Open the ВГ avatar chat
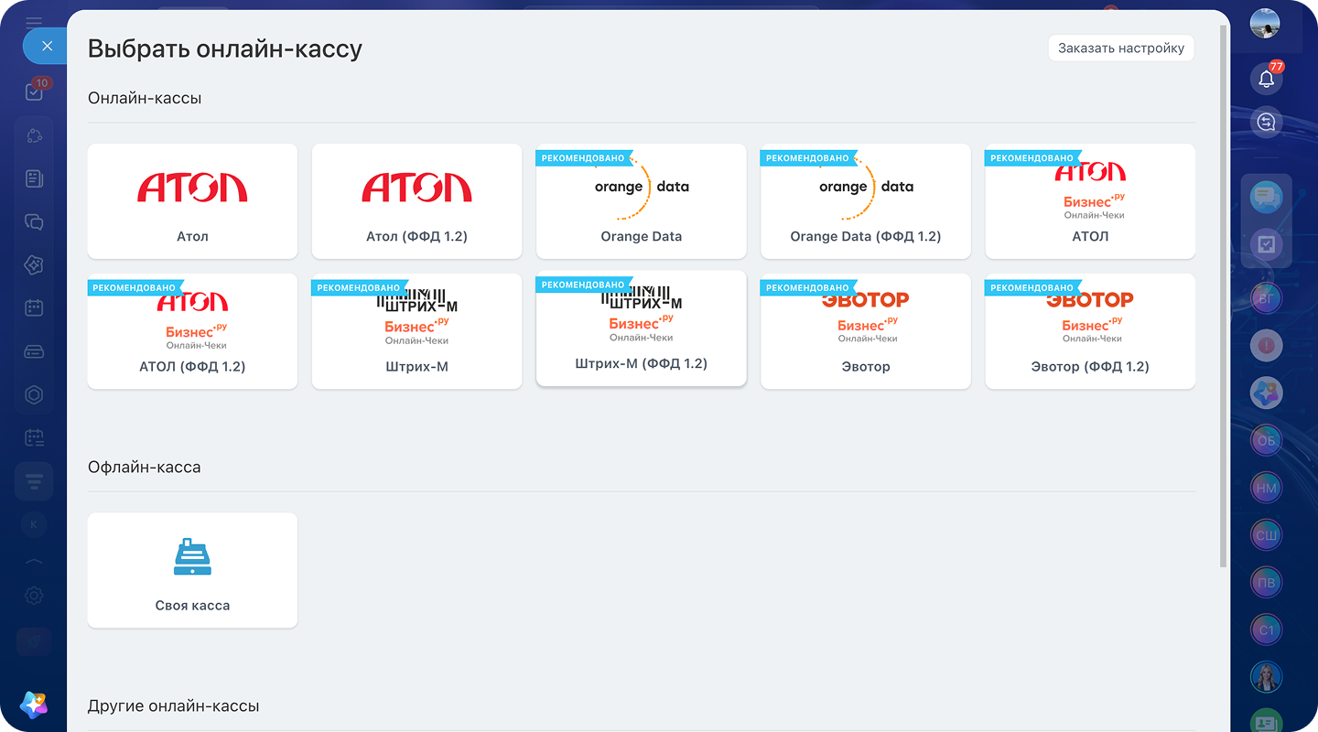 [x=1267, y=298]
